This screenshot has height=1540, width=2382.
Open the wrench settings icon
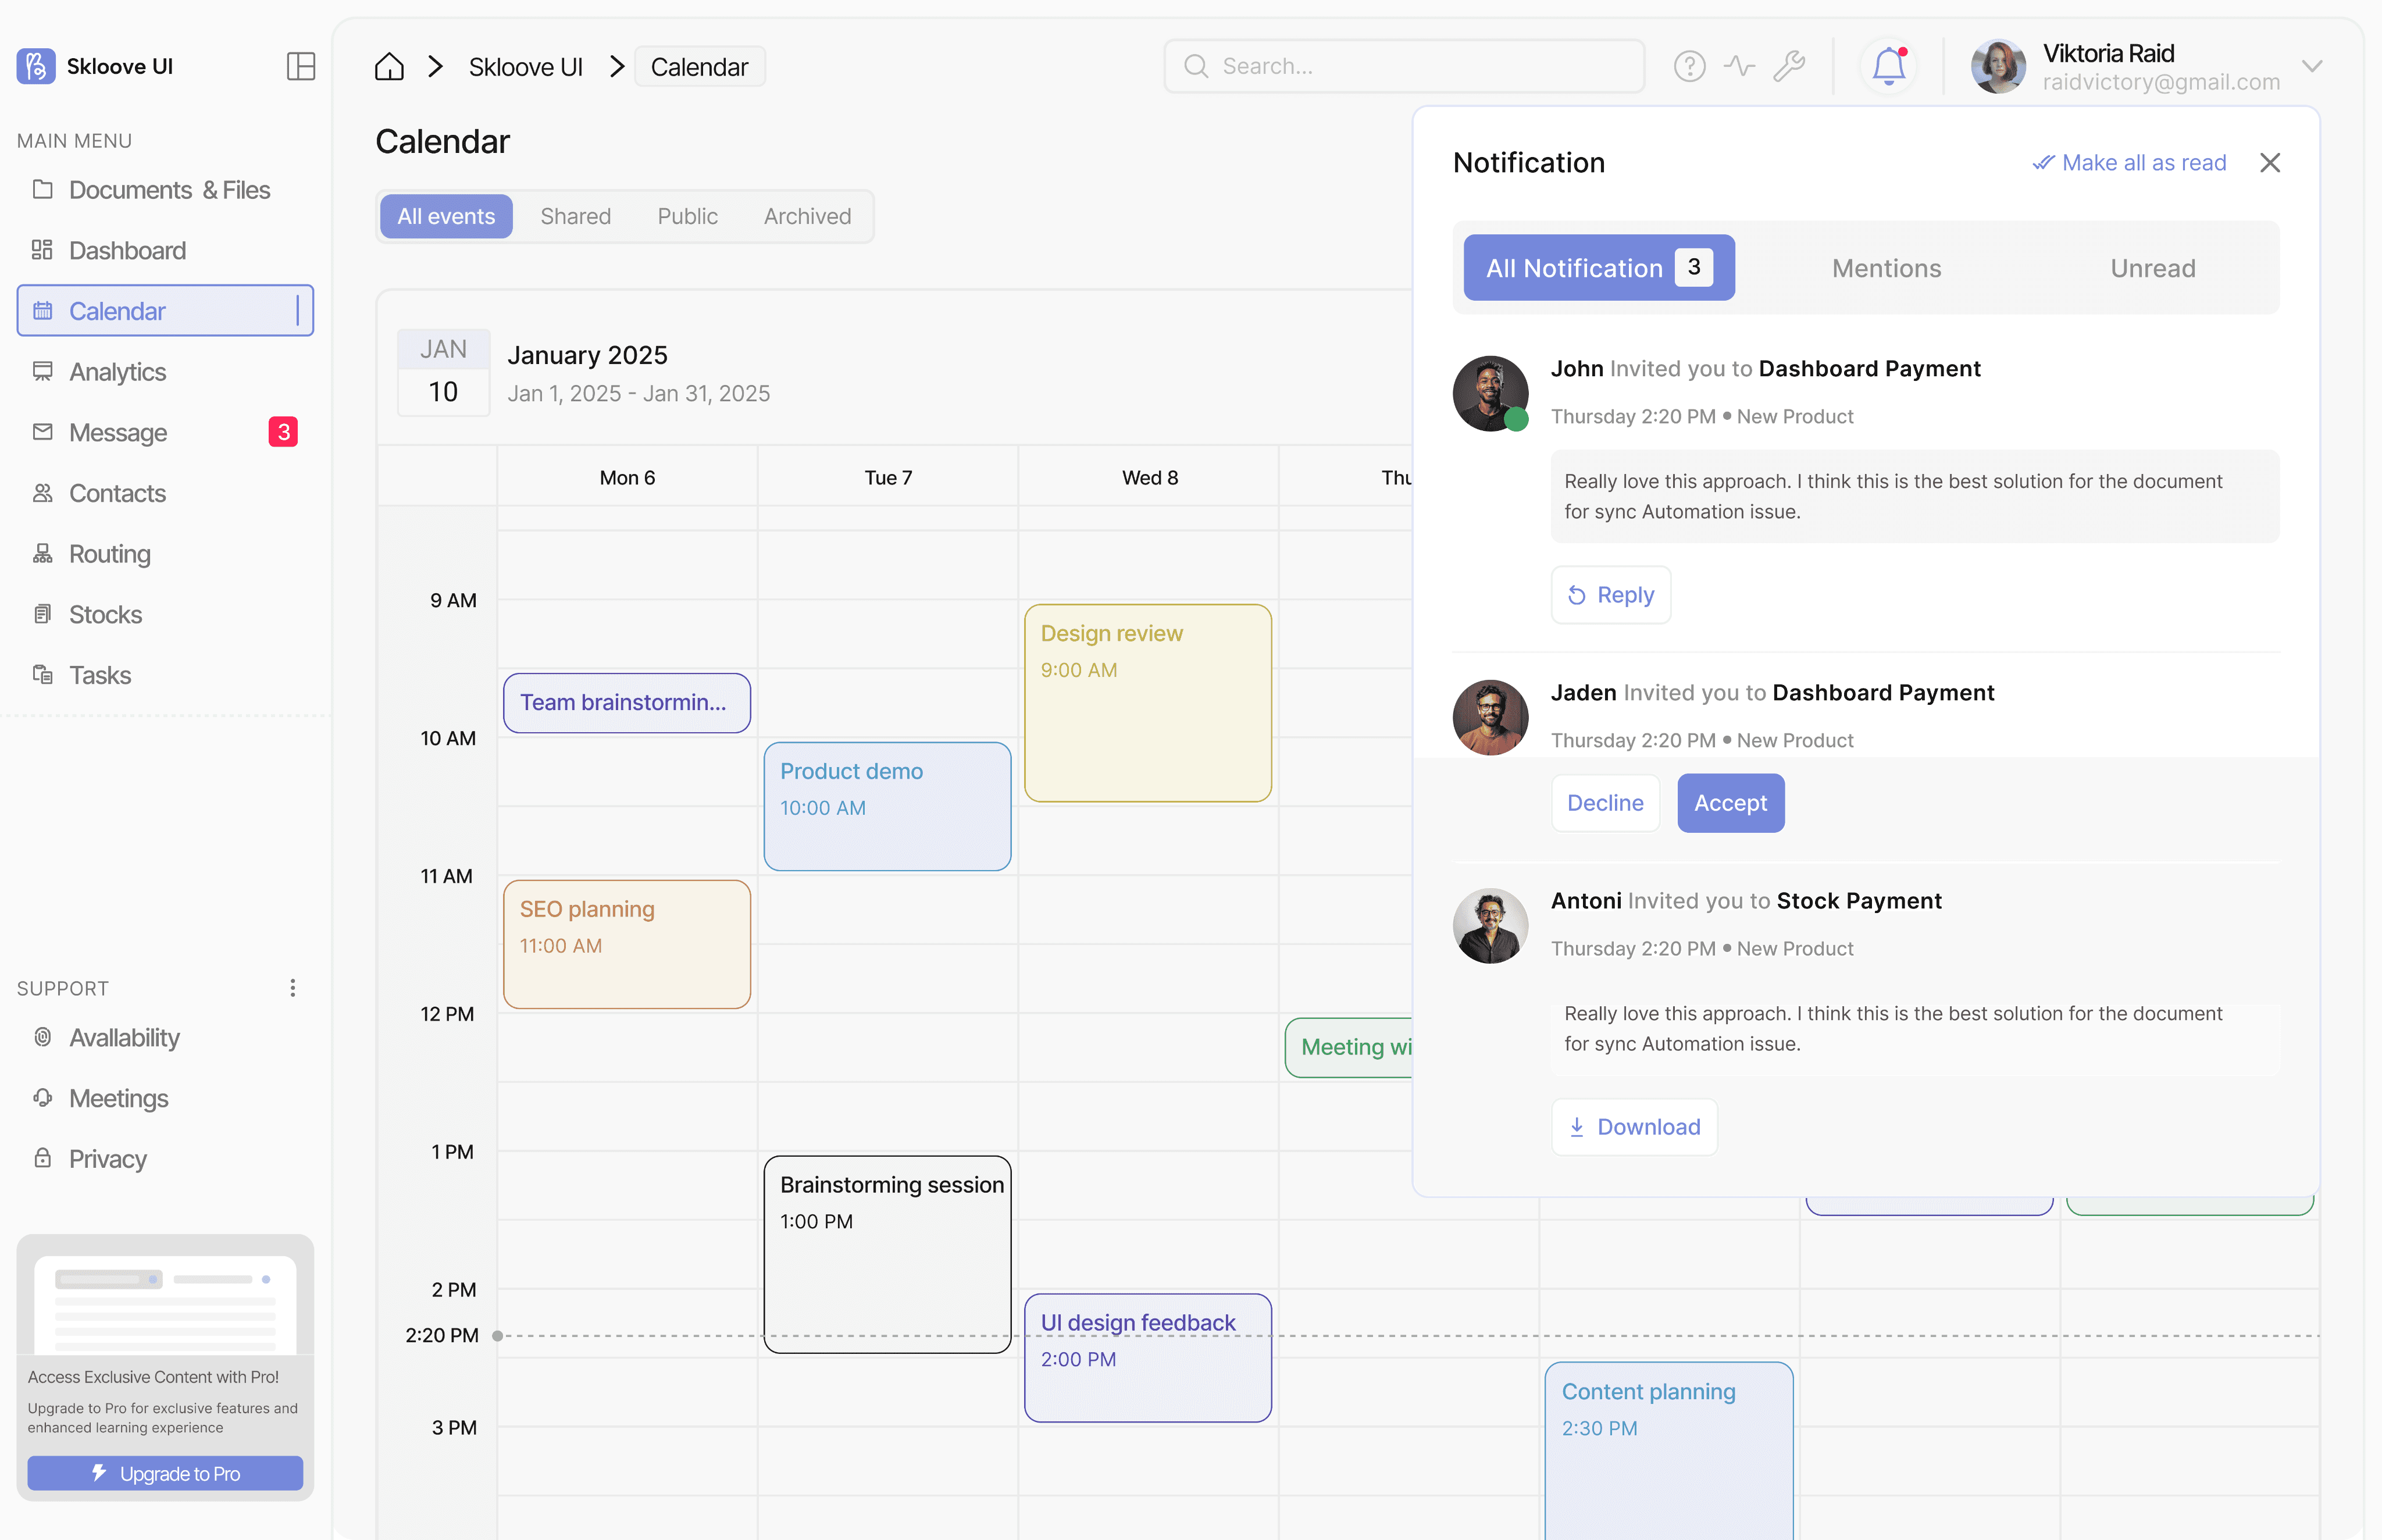point(1789,66)
